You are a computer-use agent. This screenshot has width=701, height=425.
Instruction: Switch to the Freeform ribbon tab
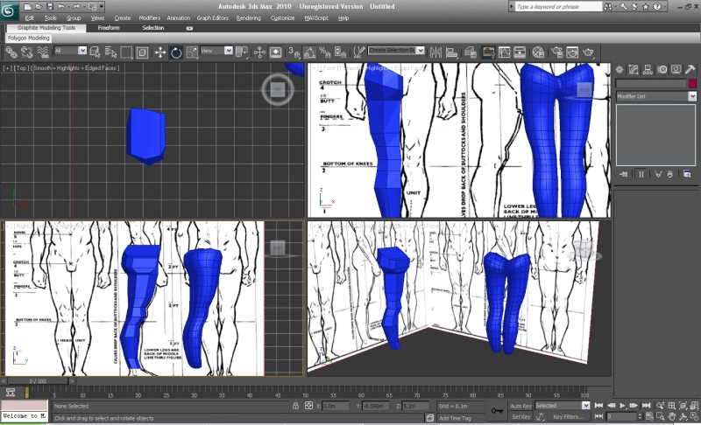click(x=109, y=28)
